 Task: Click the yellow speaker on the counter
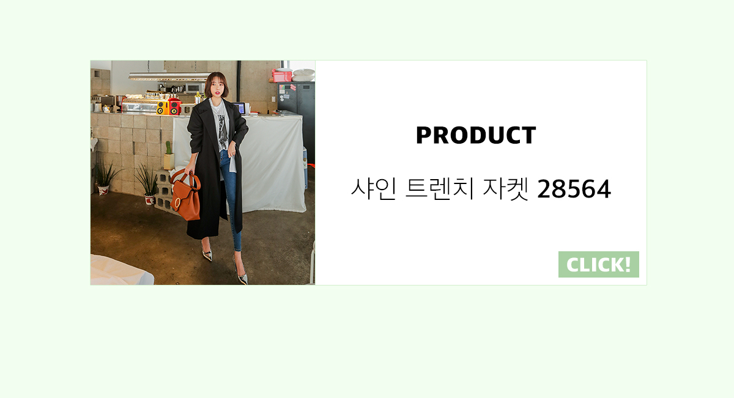tap(163, 108)
